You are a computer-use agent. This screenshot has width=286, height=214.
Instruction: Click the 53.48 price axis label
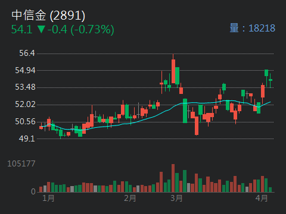click(25, 87)
